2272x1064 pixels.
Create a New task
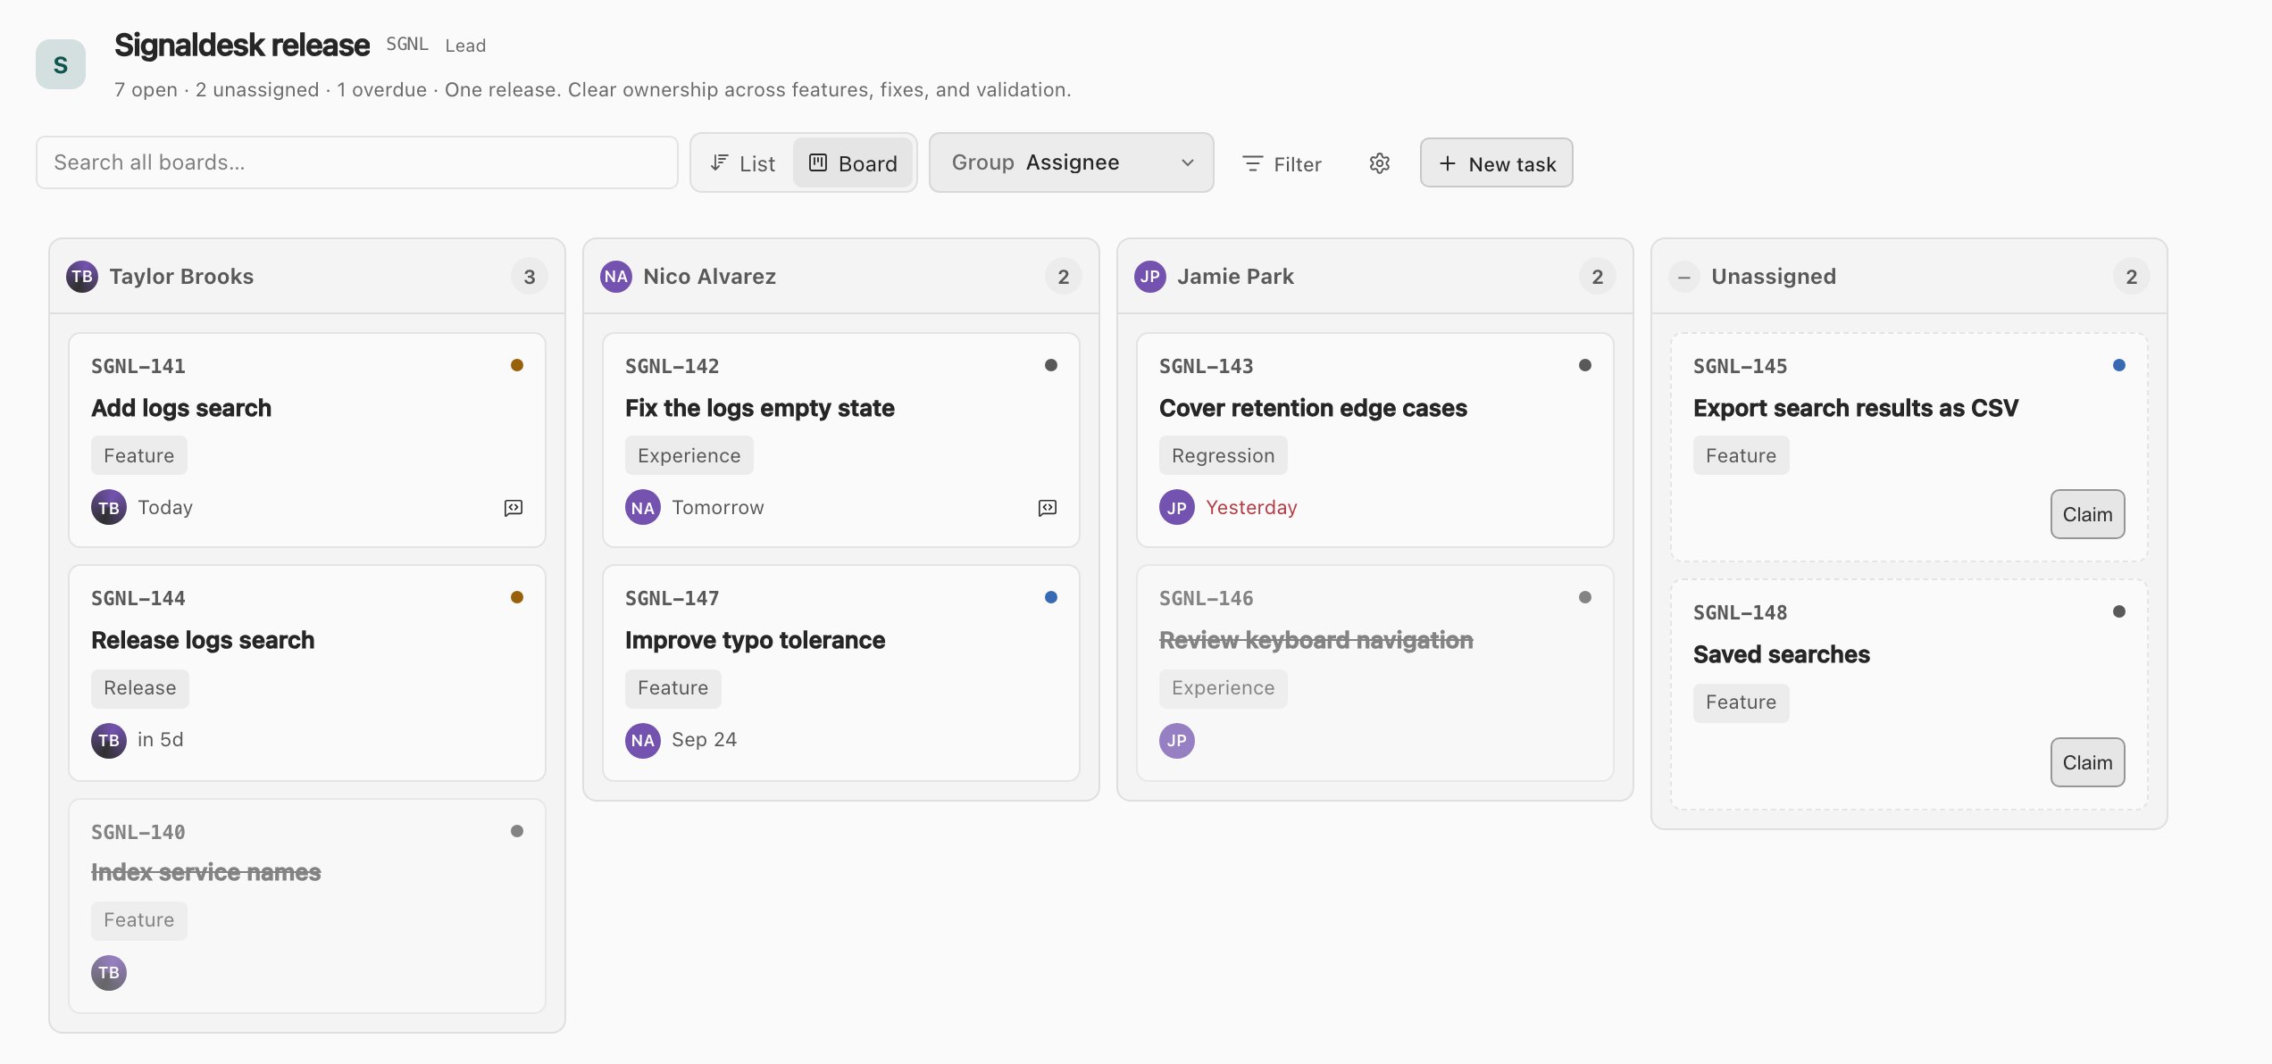[1497, 163]
